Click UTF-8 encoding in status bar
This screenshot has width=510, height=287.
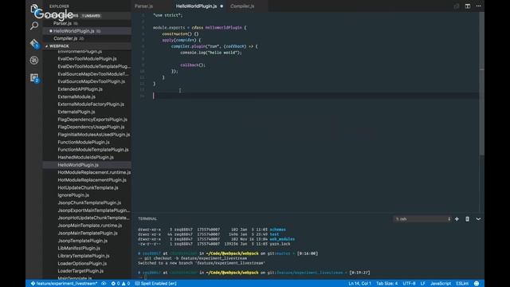click(x=409, y=284)
